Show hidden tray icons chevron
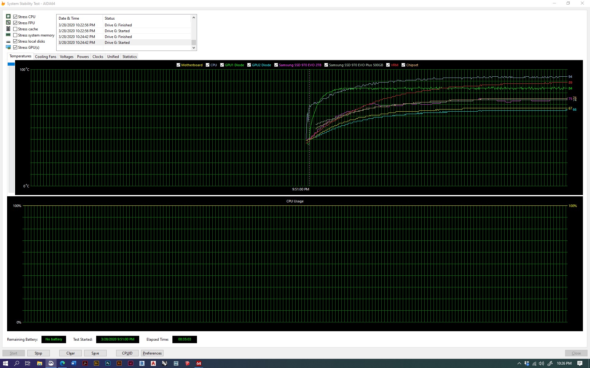This screenshot has height=368, width=590. (x=519, y=363)
